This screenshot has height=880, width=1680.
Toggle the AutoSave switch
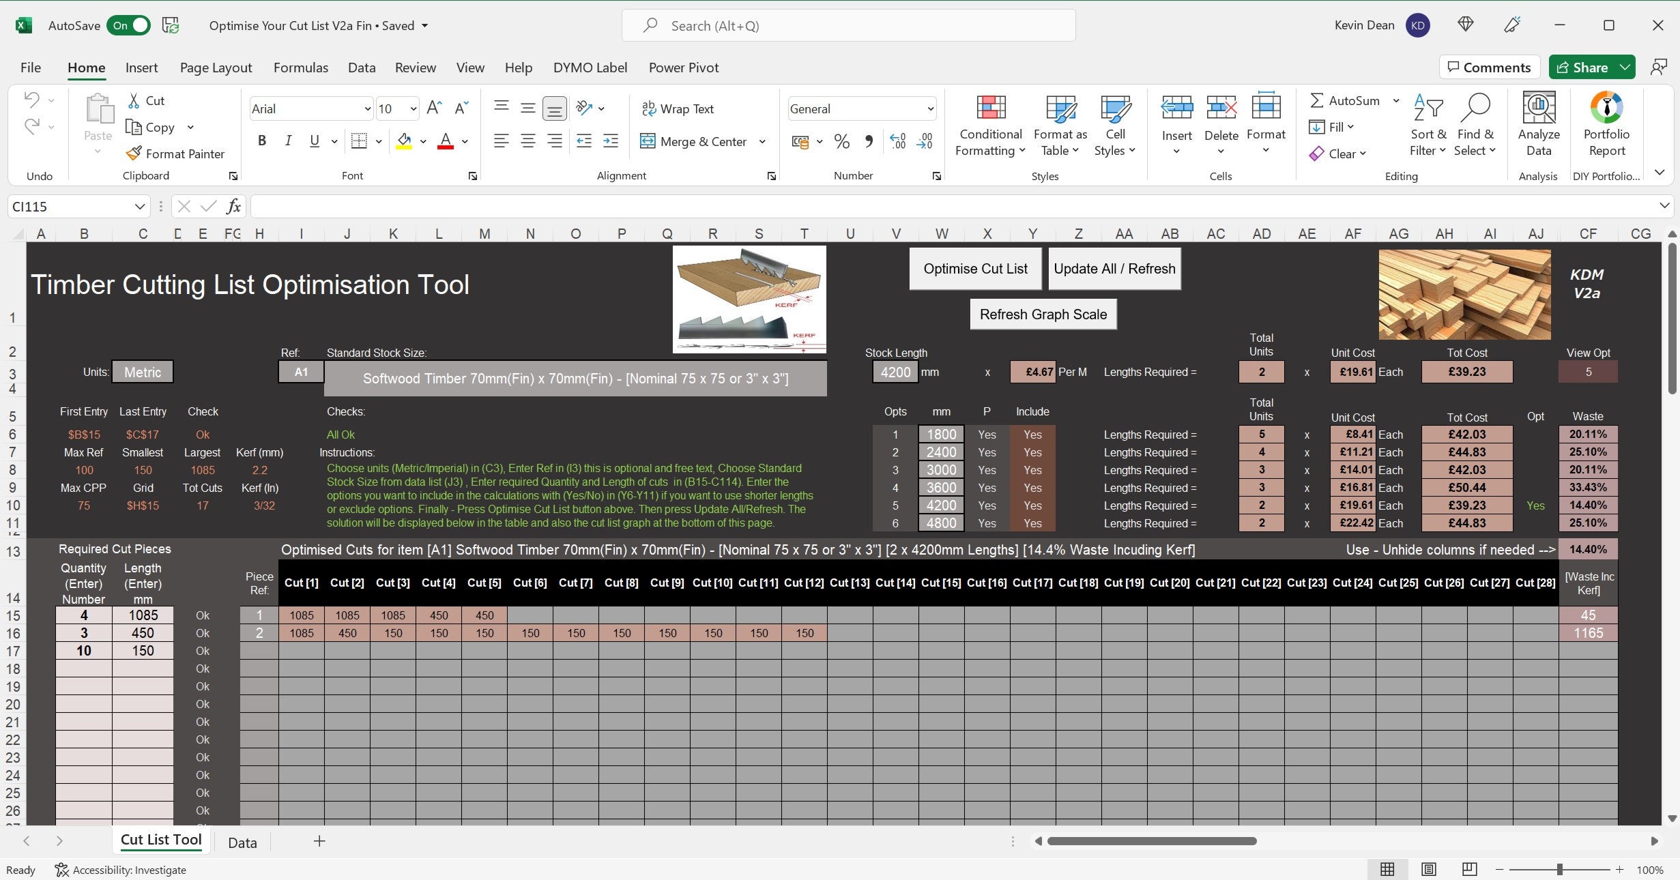129,26
